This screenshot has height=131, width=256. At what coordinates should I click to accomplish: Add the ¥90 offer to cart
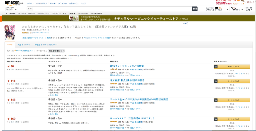coord(232,67)
